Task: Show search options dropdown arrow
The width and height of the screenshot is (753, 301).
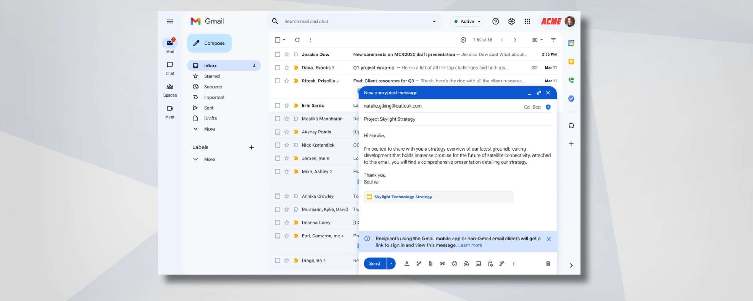Action: tap(434, 21)
